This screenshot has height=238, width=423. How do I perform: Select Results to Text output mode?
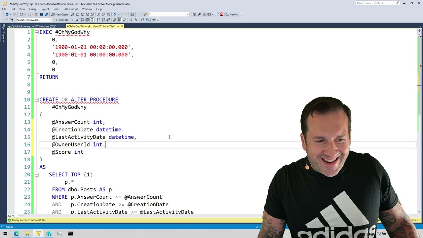tap(114, 20)
